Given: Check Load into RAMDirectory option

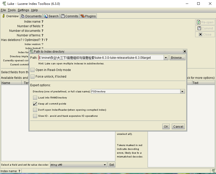Looking at the screenshot, I should pyautogui.click(x=35, y=98).
